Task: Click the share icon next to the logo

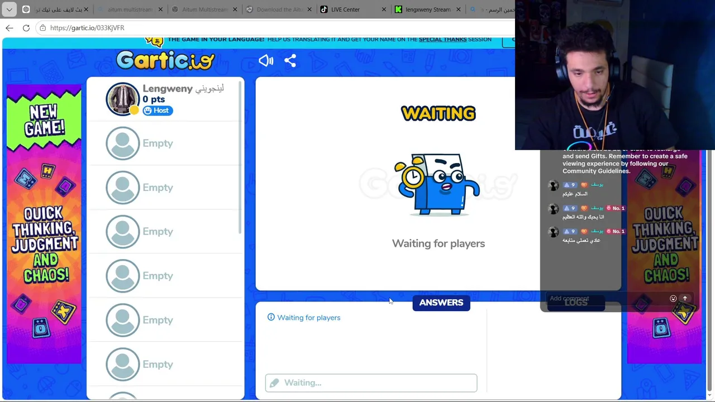Action: coord(290,61)
